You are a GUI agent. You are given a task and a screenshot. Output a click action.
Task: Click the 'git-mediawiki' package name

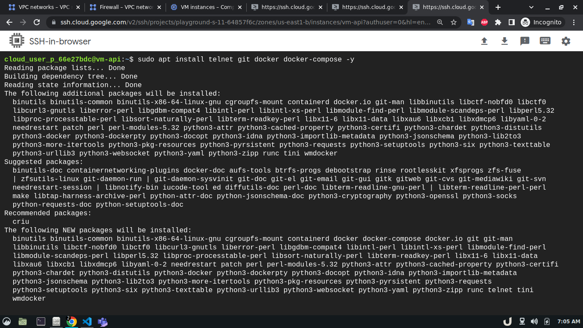486,179
